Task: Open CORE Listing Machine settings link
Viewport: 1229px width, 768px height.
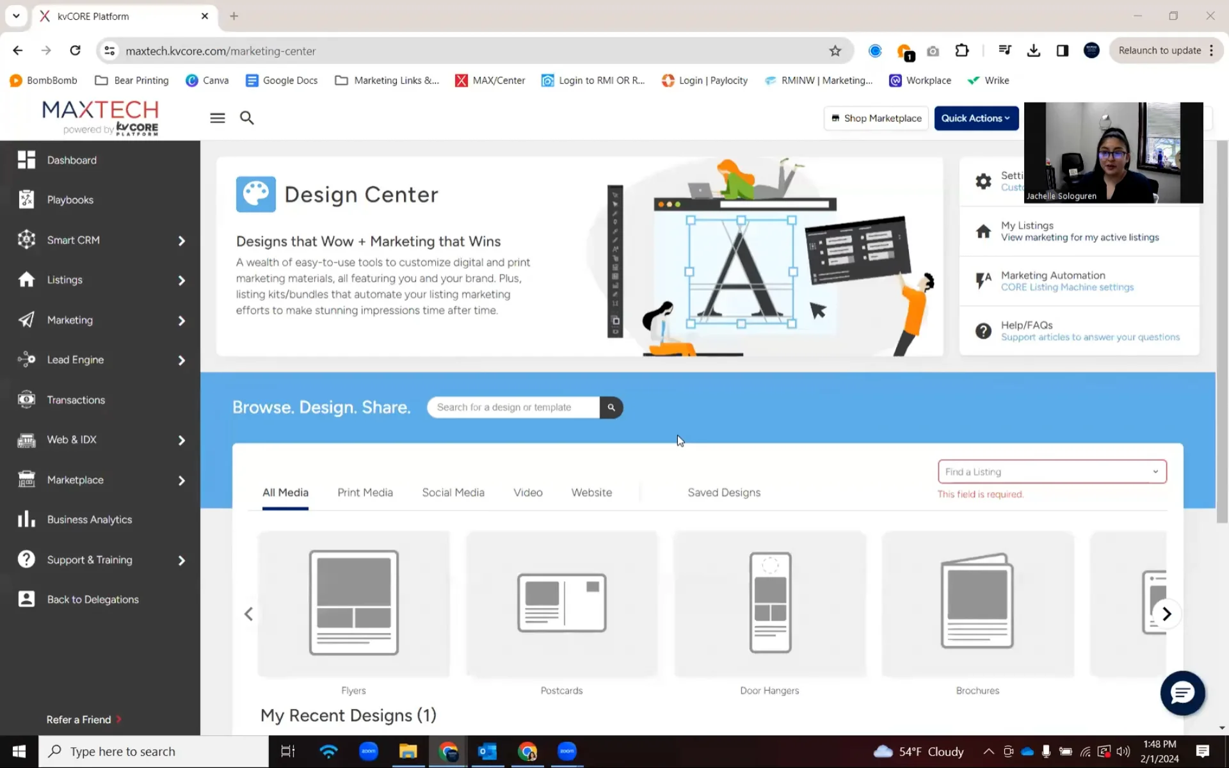Action: [1067, 287]
